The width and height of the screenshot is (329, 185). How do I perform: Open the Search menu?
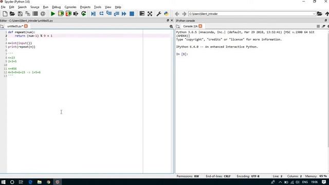[22, 7]
